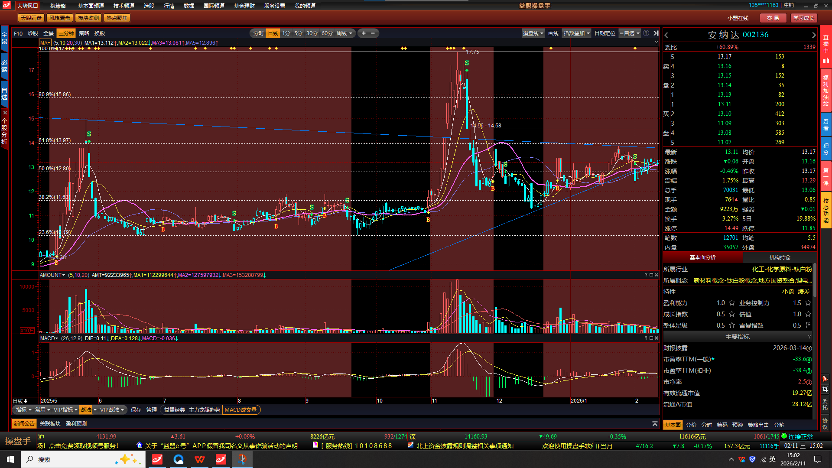
Task: Maximize the AMOUNT indicator panel
Action: [651, 275]
